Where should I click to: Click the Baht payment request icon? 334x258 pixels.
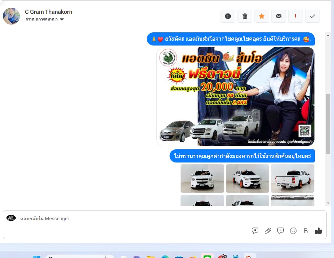[305, 231]
